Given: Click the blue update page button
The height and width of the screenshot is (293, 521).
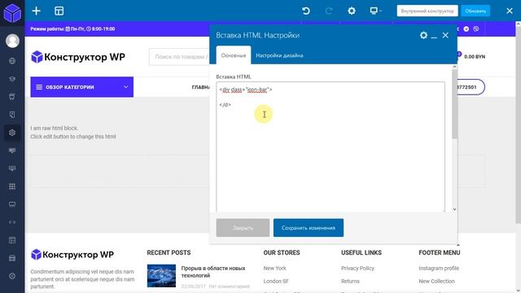Looking at the screenshot, I should tap(475, 11).
